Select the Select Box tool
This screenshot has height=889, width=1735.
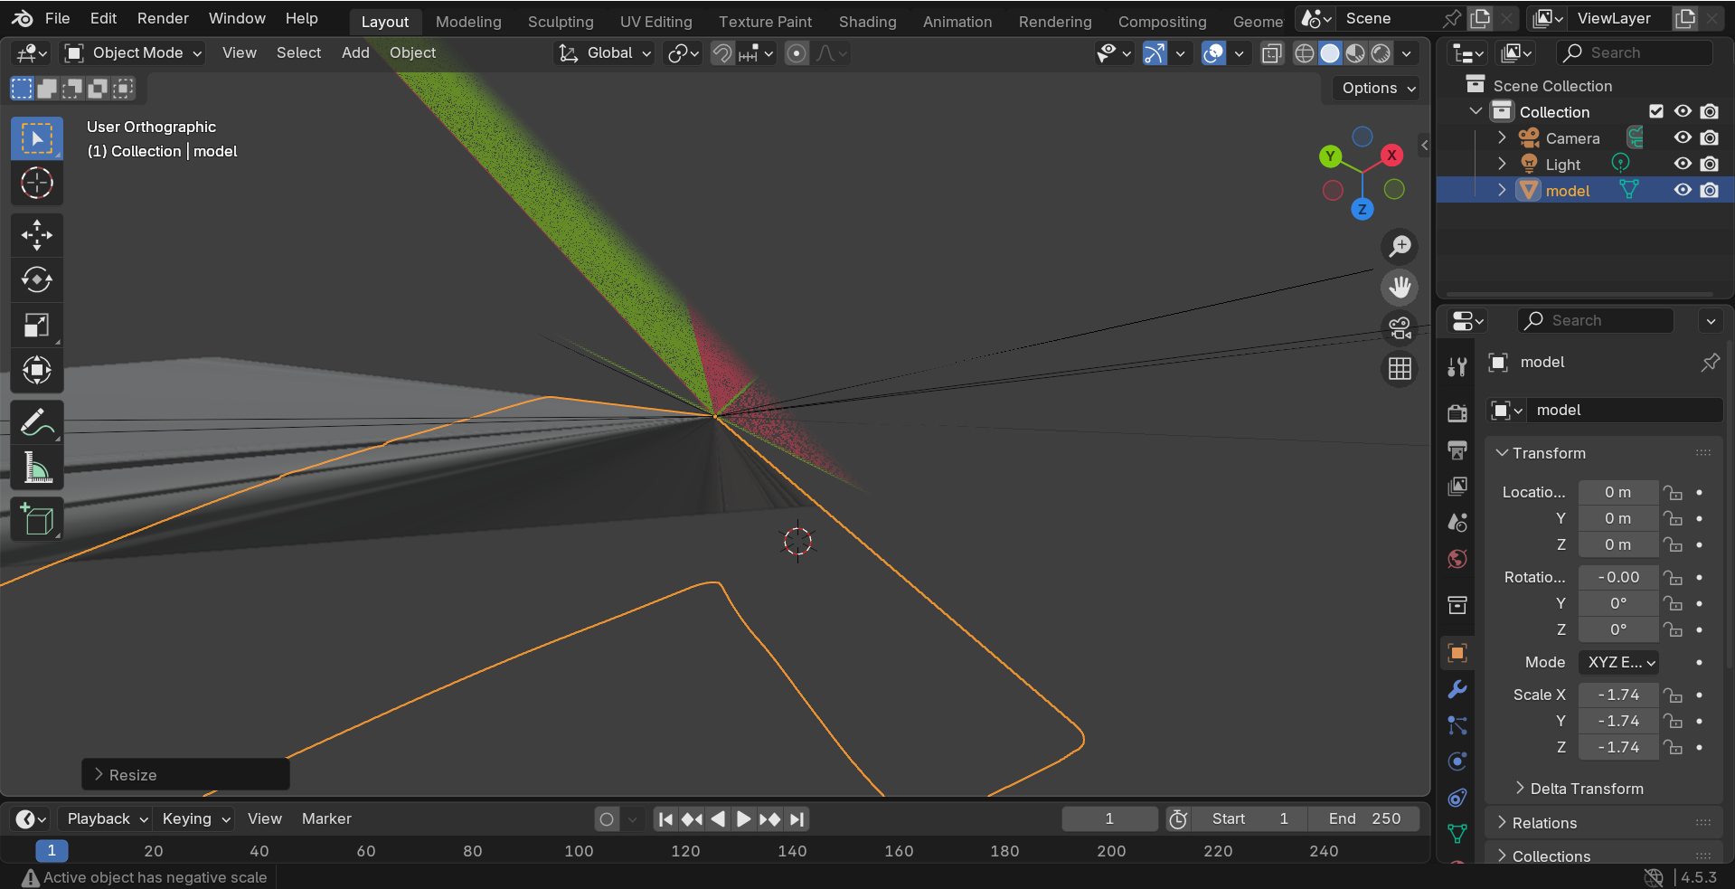tap(37, 138)
